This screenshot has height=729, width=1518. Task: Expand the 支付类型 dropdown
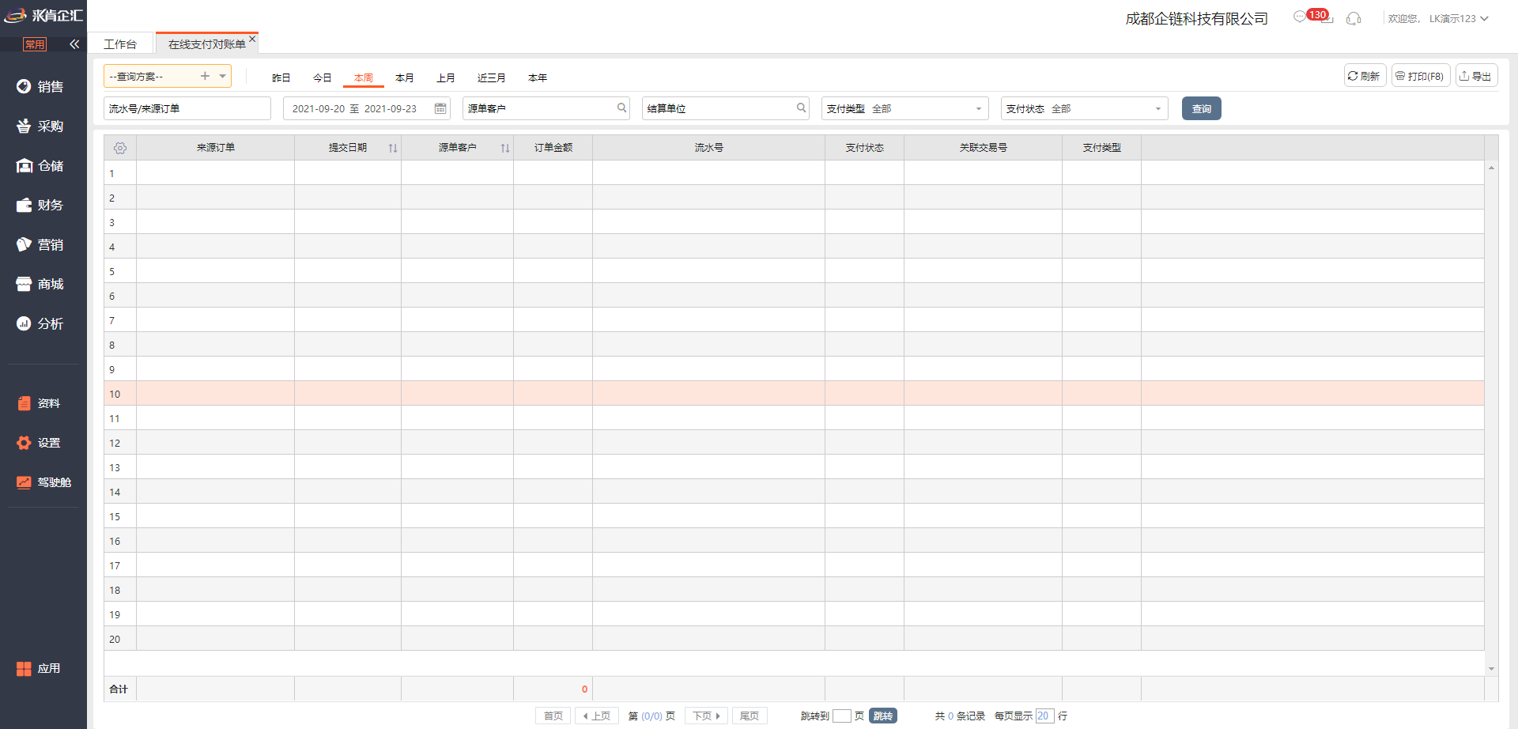[978, 108]
